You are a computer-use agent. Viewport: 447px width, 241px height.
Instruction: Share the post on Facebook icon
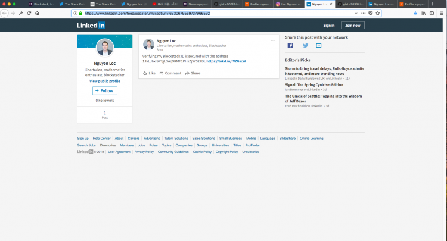pyautogui.click(x=290, y=46)
